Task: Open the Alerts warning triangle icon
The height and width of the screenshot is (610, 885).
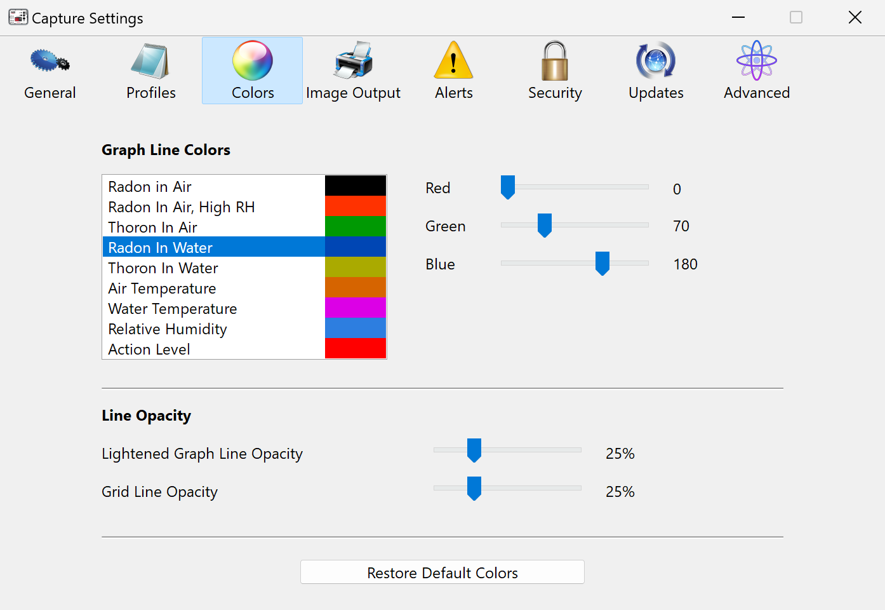Action: [453, 62]
